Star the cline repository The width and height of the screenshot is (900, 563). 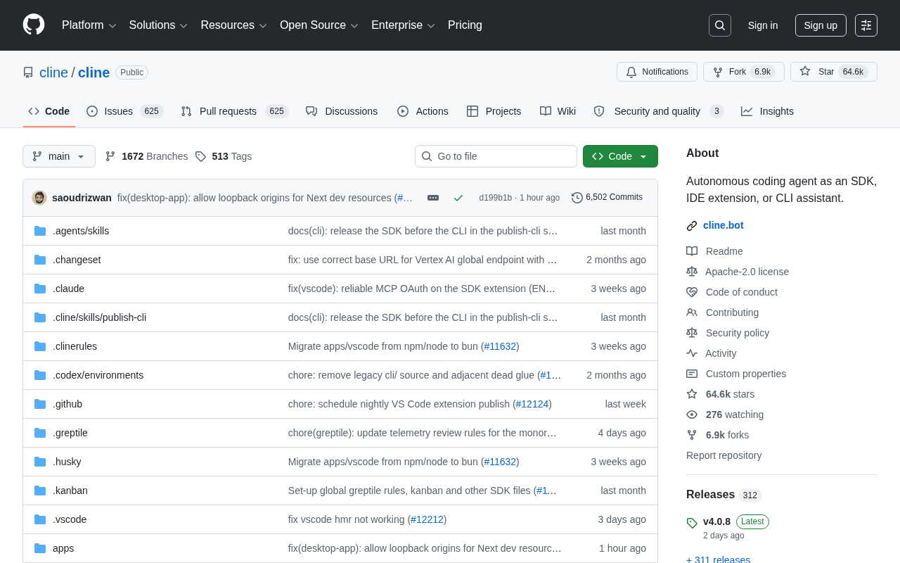pyautogui.click(x=834, y=72)
